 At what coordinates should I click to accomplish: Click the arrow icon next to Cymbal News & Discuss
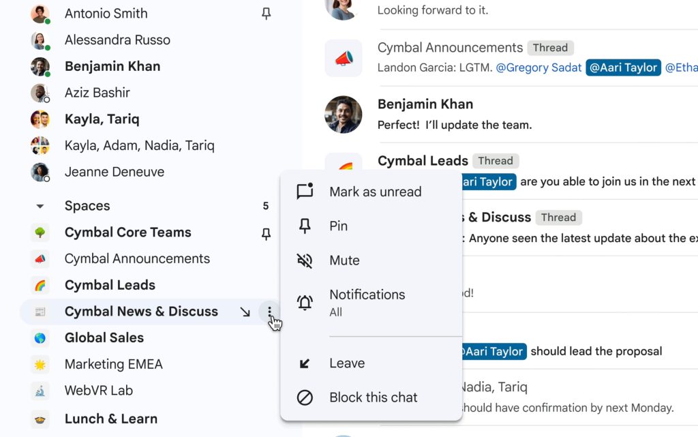point(245,312)
